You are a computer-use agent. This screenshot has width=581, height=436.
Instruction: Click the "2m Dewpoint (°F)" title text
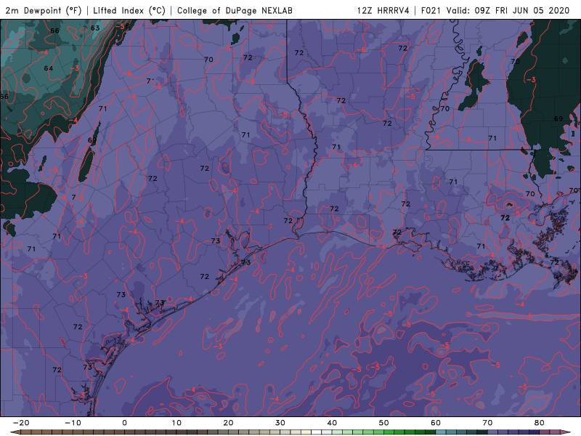[x=44, y=10]
